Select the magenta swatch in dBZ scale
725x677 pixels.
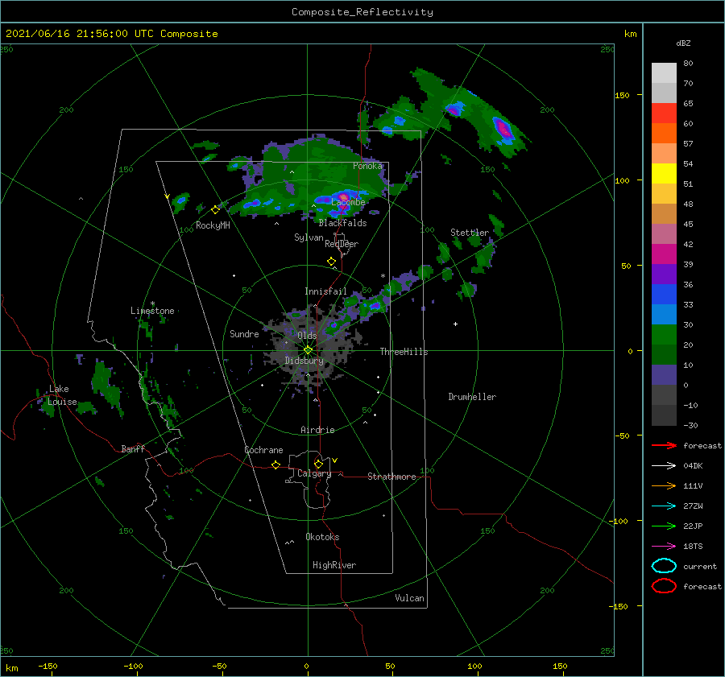point(664,254)
